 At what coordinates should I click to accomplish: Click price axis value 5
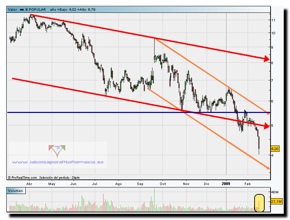(272, 126)
